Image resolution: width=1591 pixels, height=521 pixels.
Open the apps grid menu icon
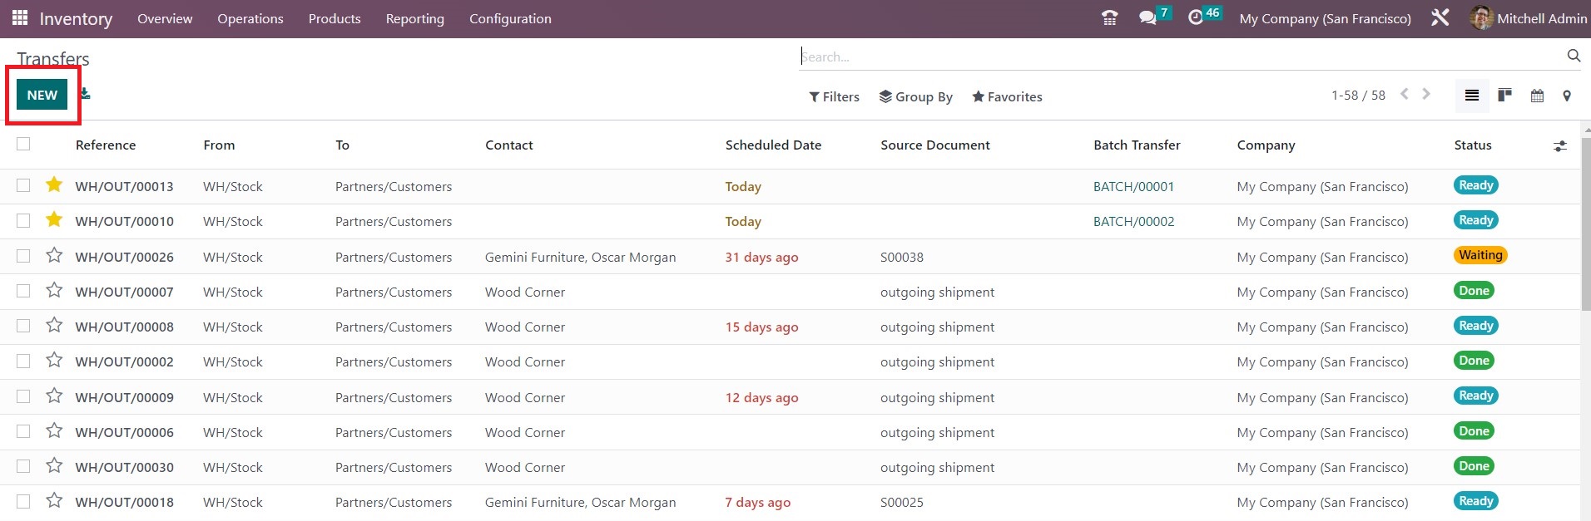(20, 17)
